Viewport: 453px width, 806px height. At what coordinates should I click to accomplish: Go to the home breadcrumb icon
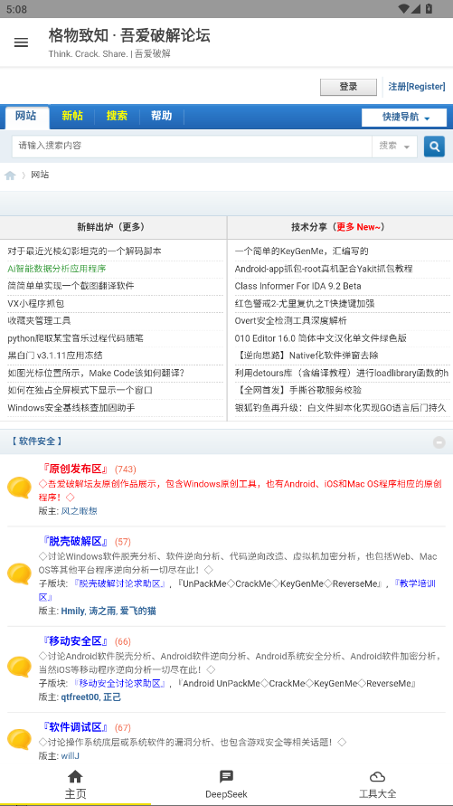(10, 175)
